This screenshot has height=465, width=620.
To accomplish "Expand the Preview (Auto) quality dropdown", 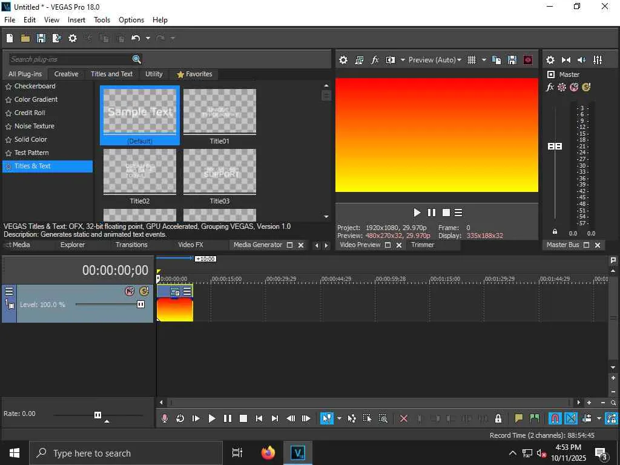I will point(434,60).
